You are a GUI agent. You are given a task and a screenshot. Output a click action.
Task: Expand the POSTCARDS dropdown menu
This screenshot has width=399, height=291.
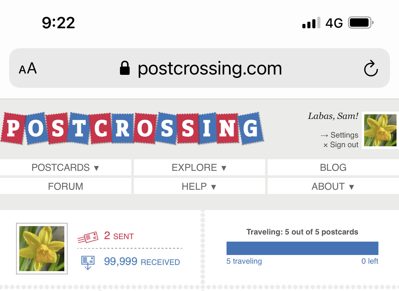point(66,168)
